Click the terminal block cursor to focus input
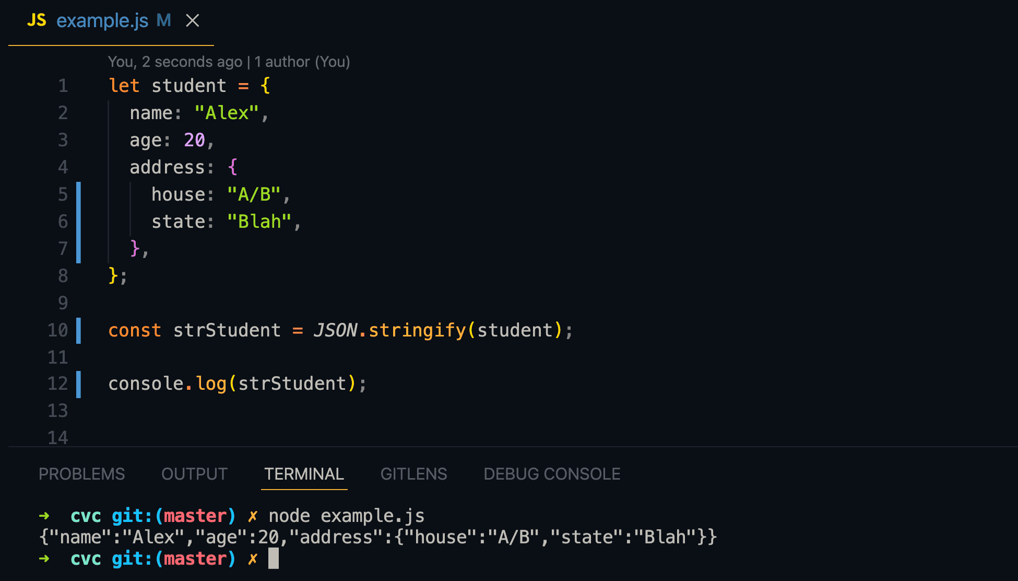This screenshot has width=1018, height=581. 274,558
